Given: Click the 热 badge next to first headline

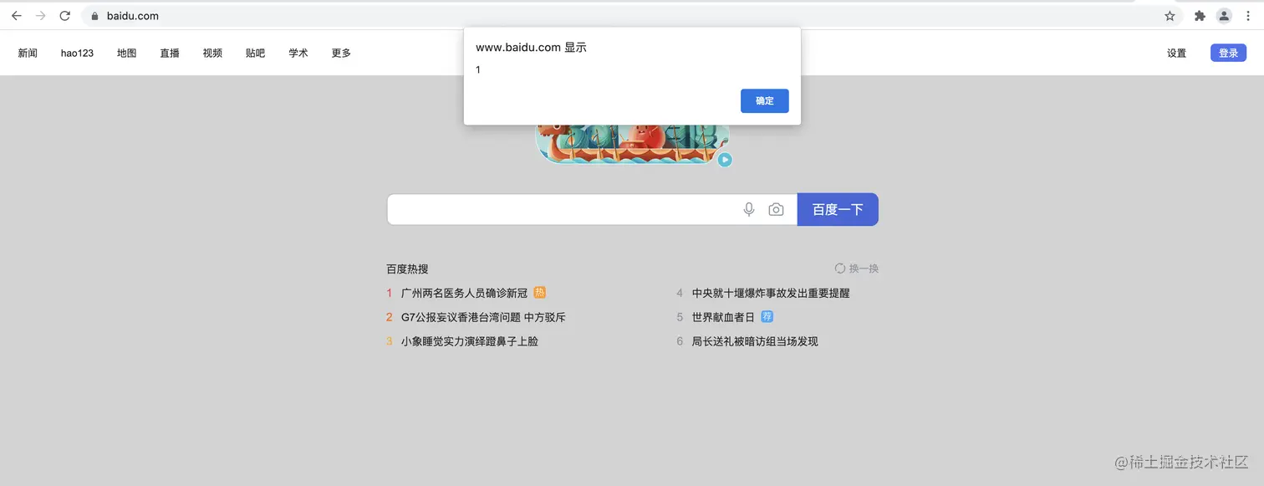Looking at the screenshot, I should pos(540,293).
